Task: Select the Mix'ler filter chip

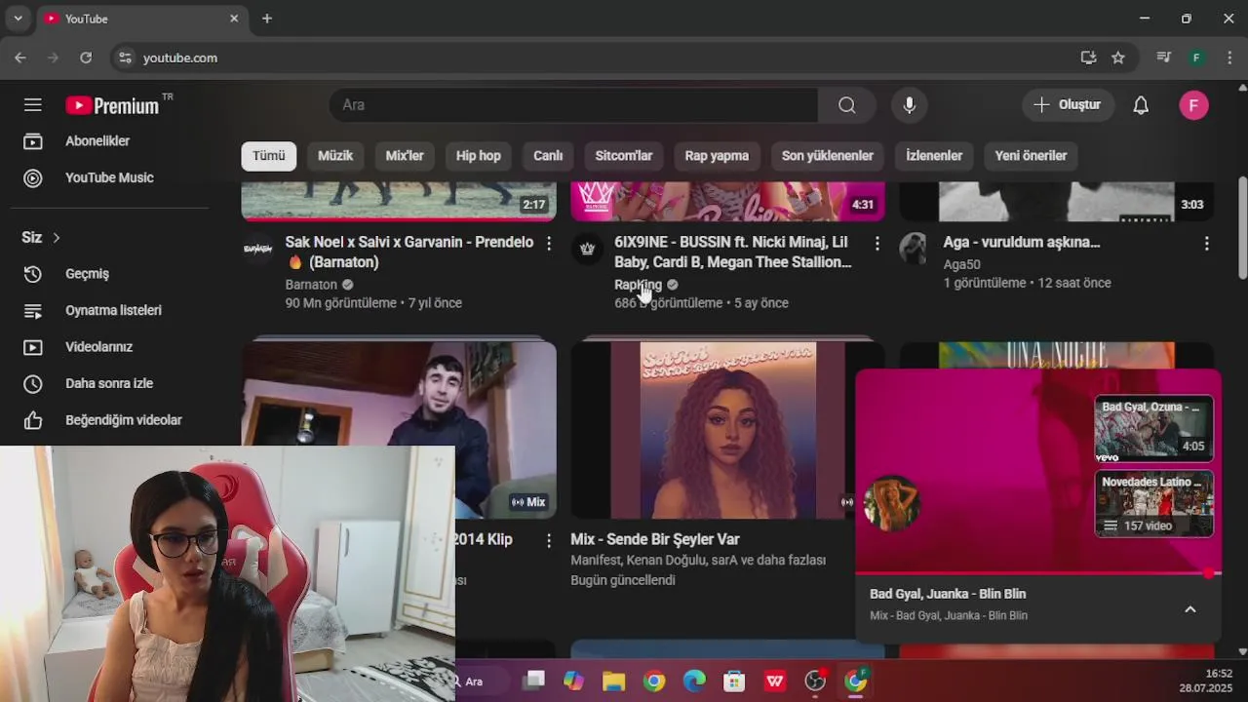Action: pos(405,156)
